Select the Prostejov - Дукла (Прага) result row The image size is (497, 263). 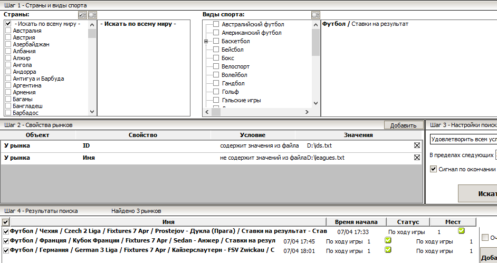click(x=168, y=231)
